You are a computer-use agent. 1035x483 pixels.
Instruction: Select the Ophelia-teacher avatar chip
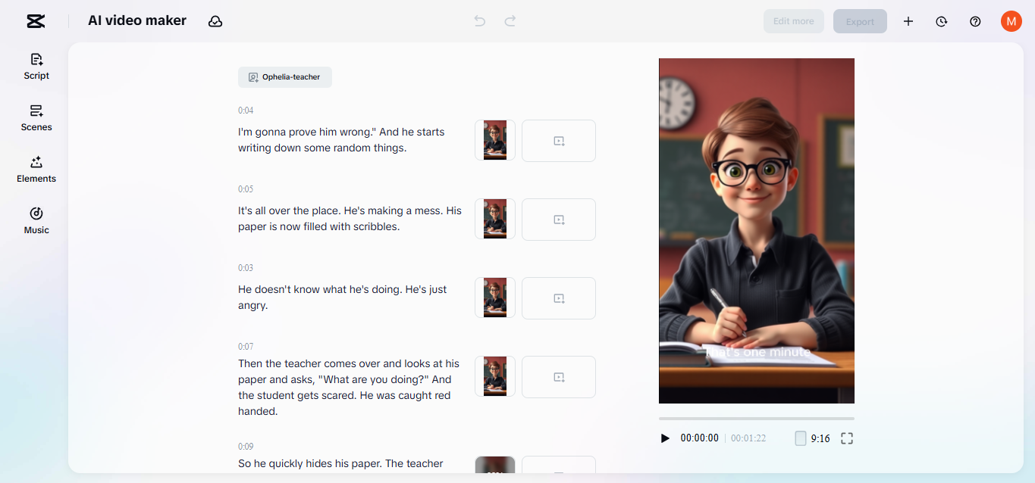point(284,76)
